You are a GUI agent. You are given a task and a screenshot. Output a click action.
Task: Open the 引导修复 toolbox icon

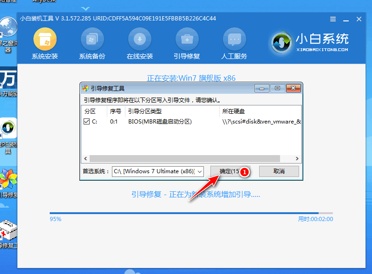pyautogui.click(x=187, y=40)
